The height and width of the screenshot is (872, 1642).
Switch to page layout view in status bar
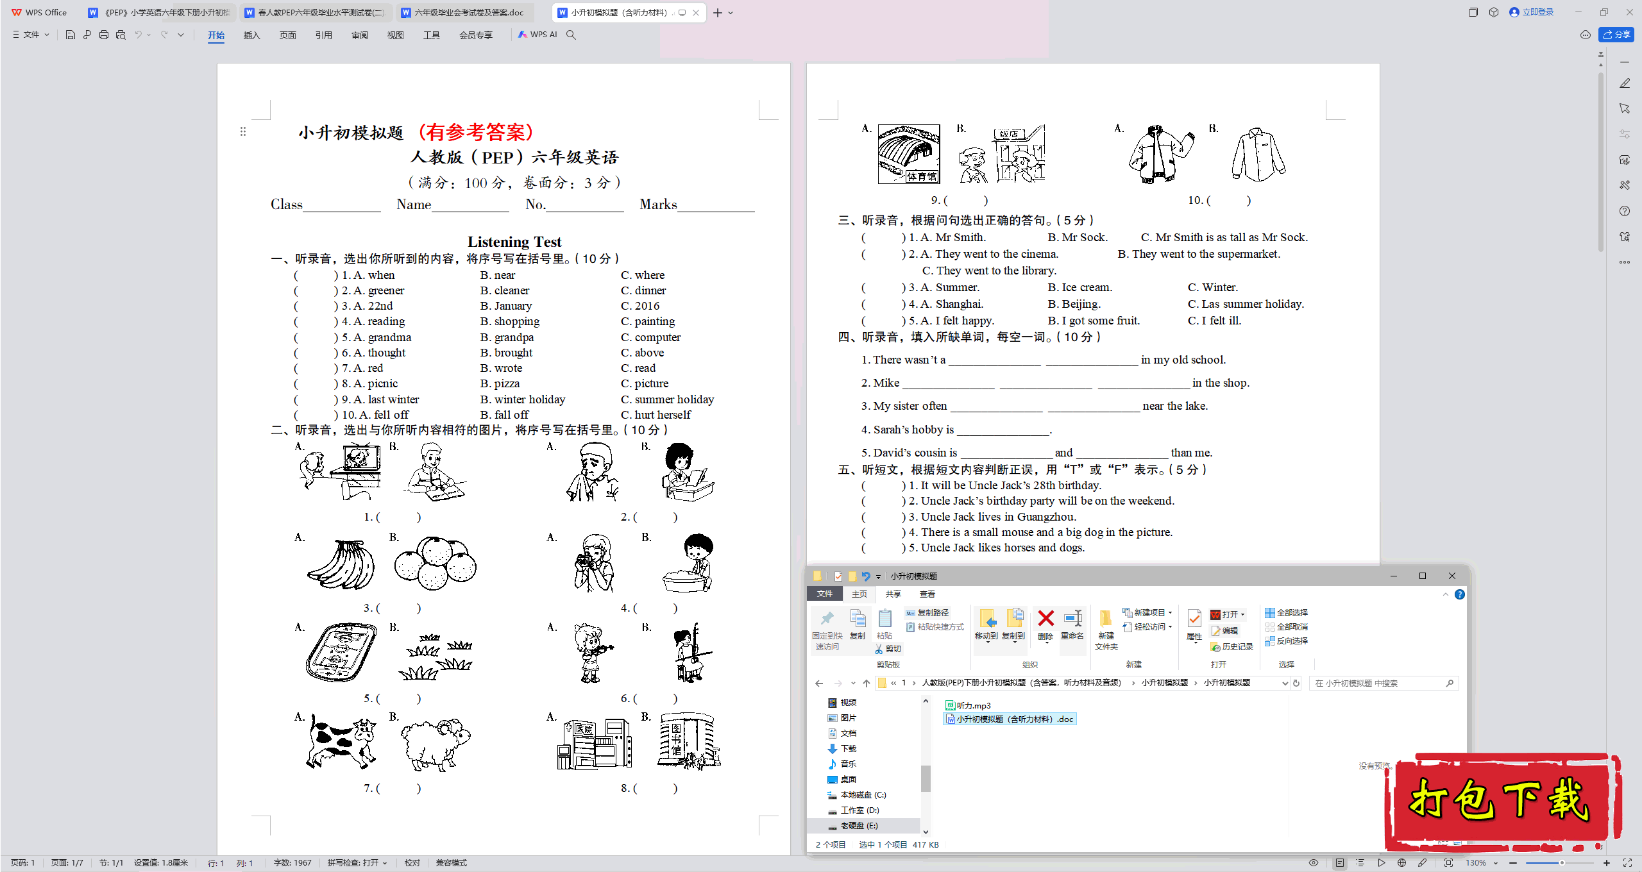(1340, 863)
